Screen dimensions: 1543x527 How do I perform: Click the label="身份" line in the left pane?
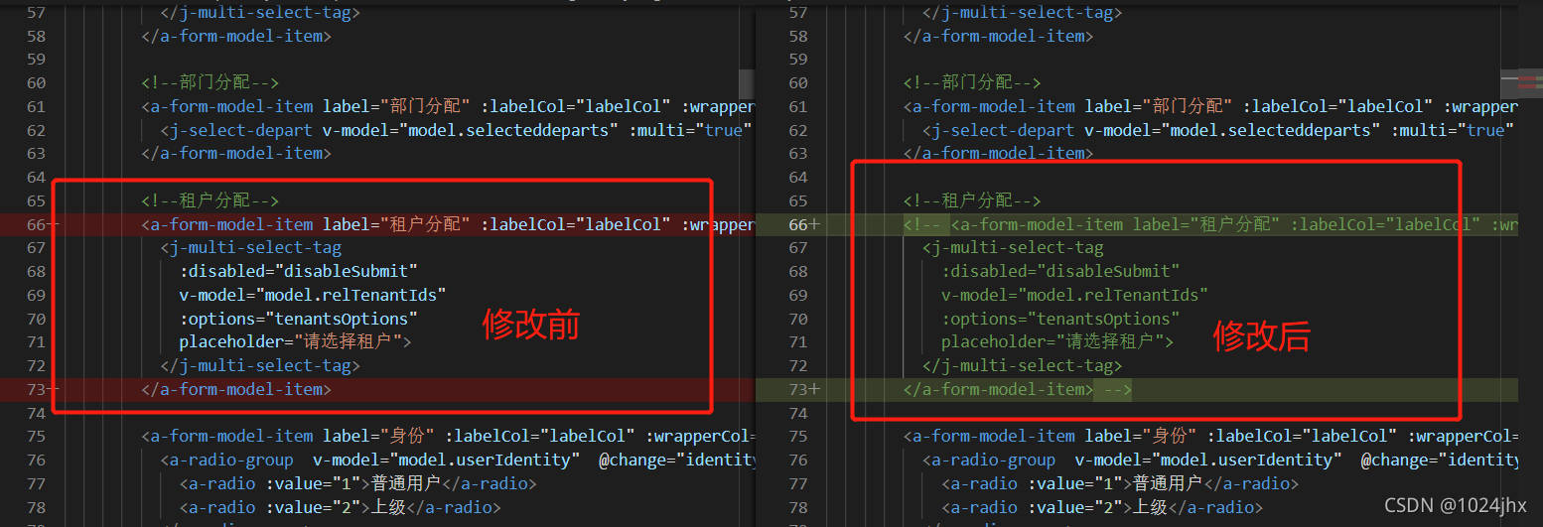pyautogui.click(x=448, y=436)
